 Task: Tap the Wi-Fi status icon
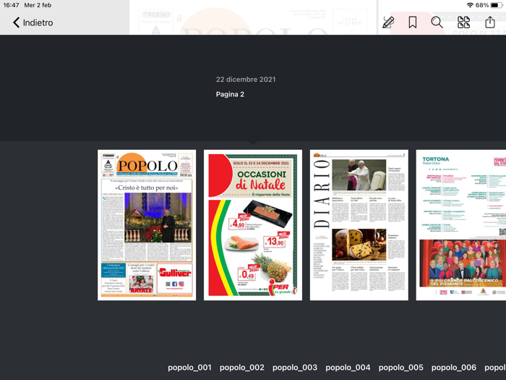click(x=470, y=5)
